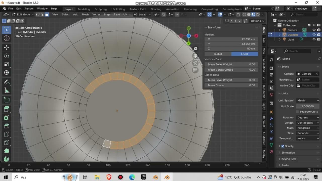
Task: Select the Move tool in the toolbar
Action: coord(7,47)
